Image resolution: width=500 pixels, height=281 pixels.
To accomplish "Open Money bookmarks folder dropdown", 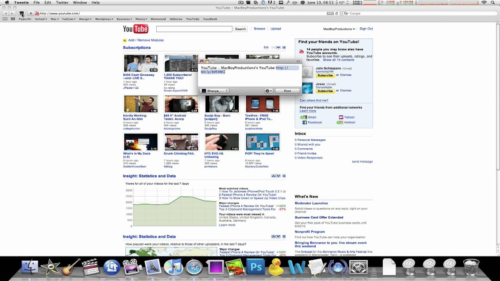I will tap(141, 19).
